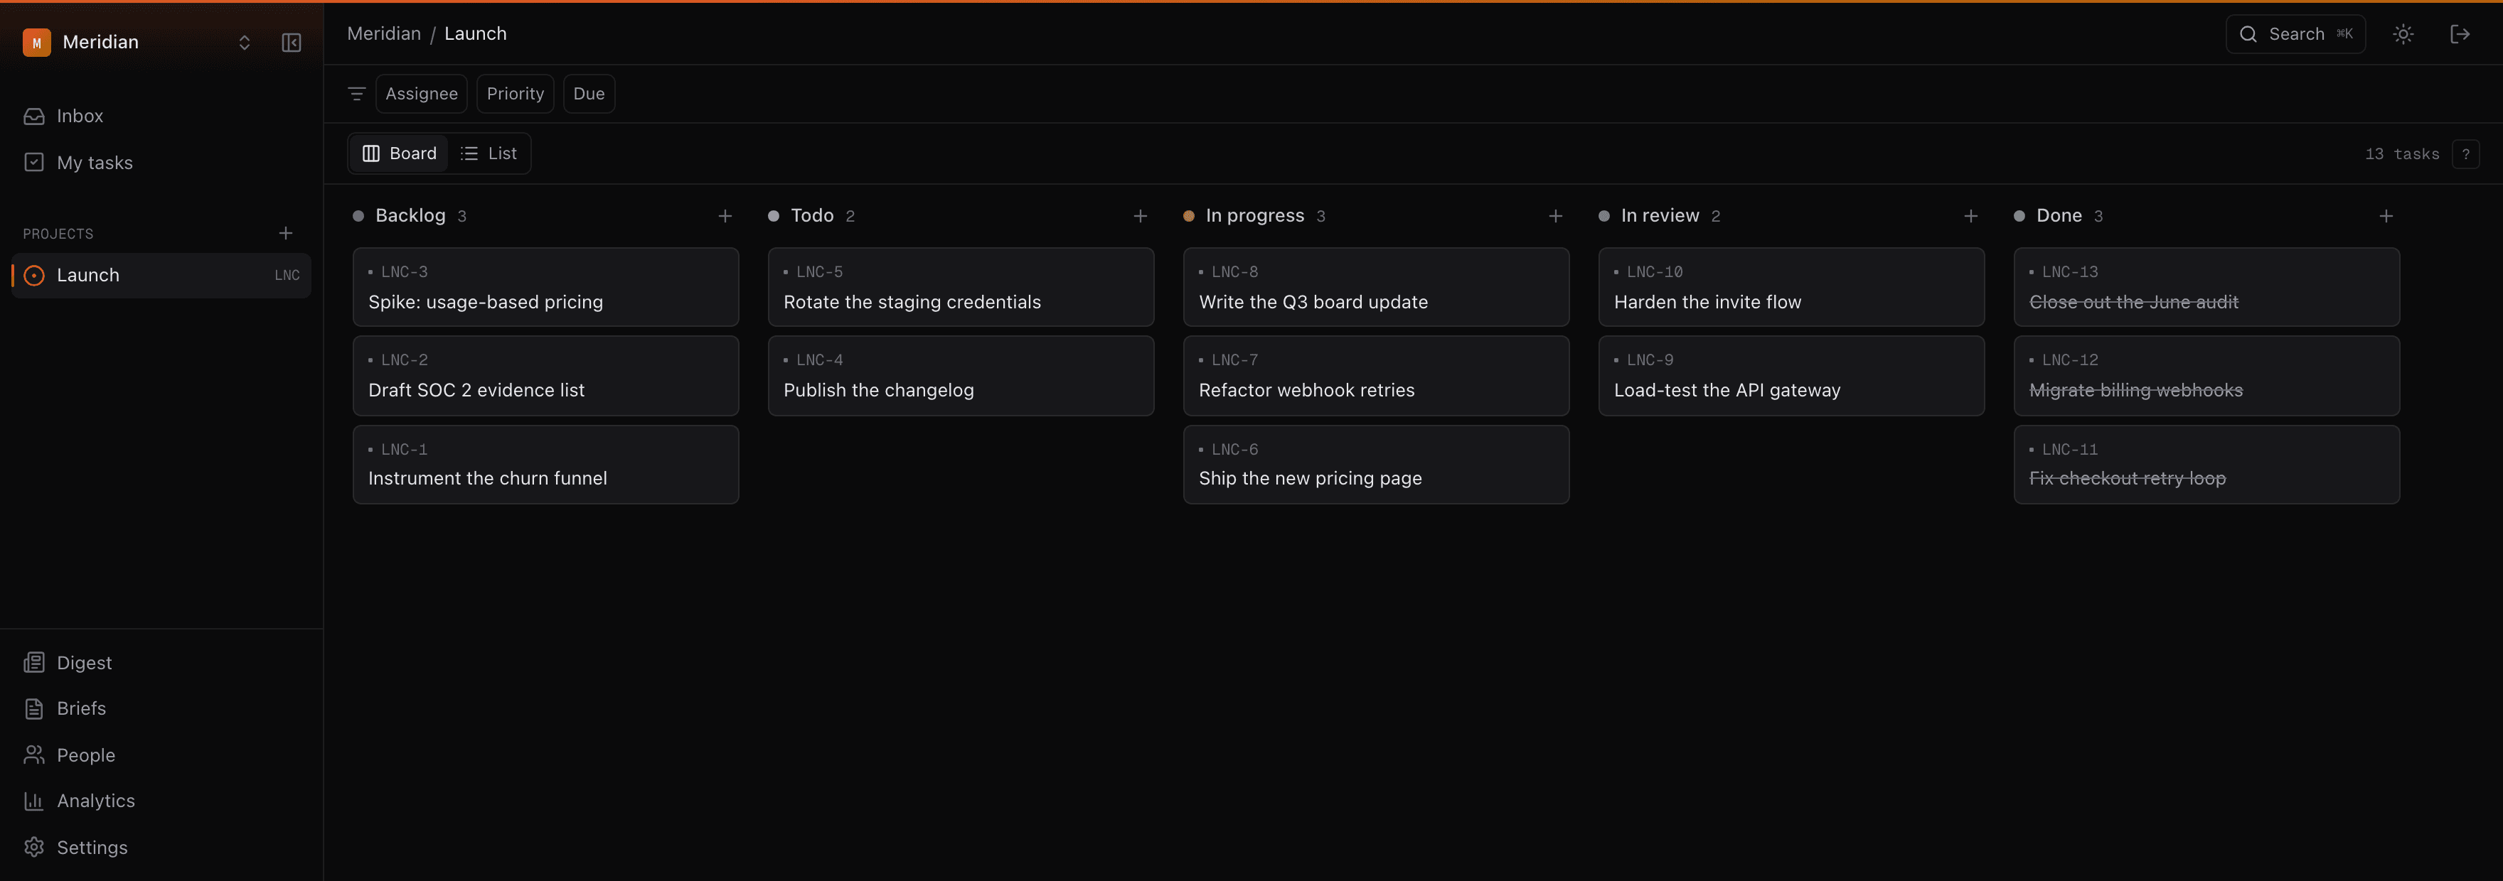Image resolution: width=2503 pixels, height=881 pixels.
Task: Click the sign out icon
Action: click(x=2460, y=34)
